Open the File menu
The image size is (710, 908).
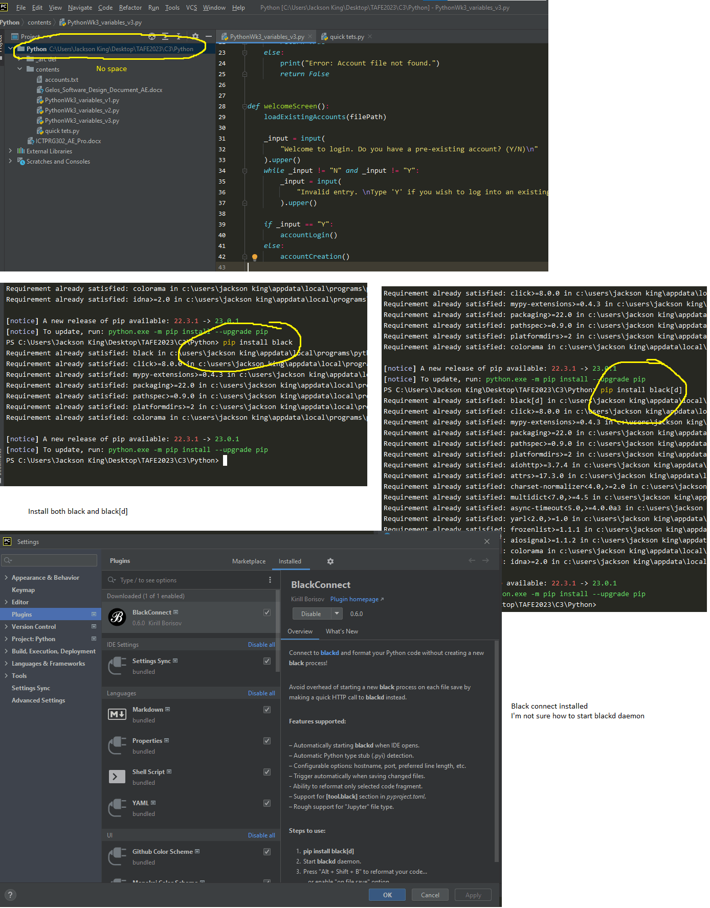[x=21, y=8]
